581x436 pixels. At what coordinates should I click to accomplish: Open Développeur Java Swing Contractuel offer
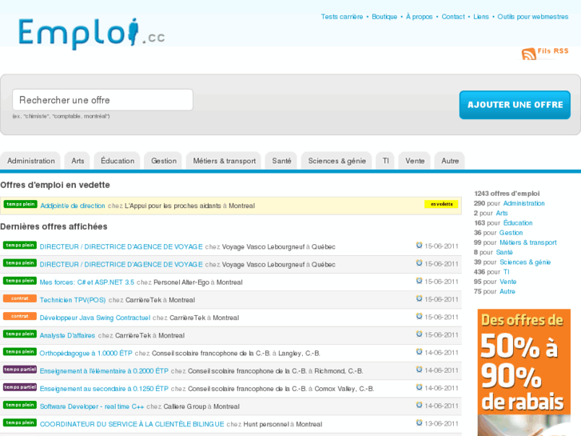coord(95,318)
